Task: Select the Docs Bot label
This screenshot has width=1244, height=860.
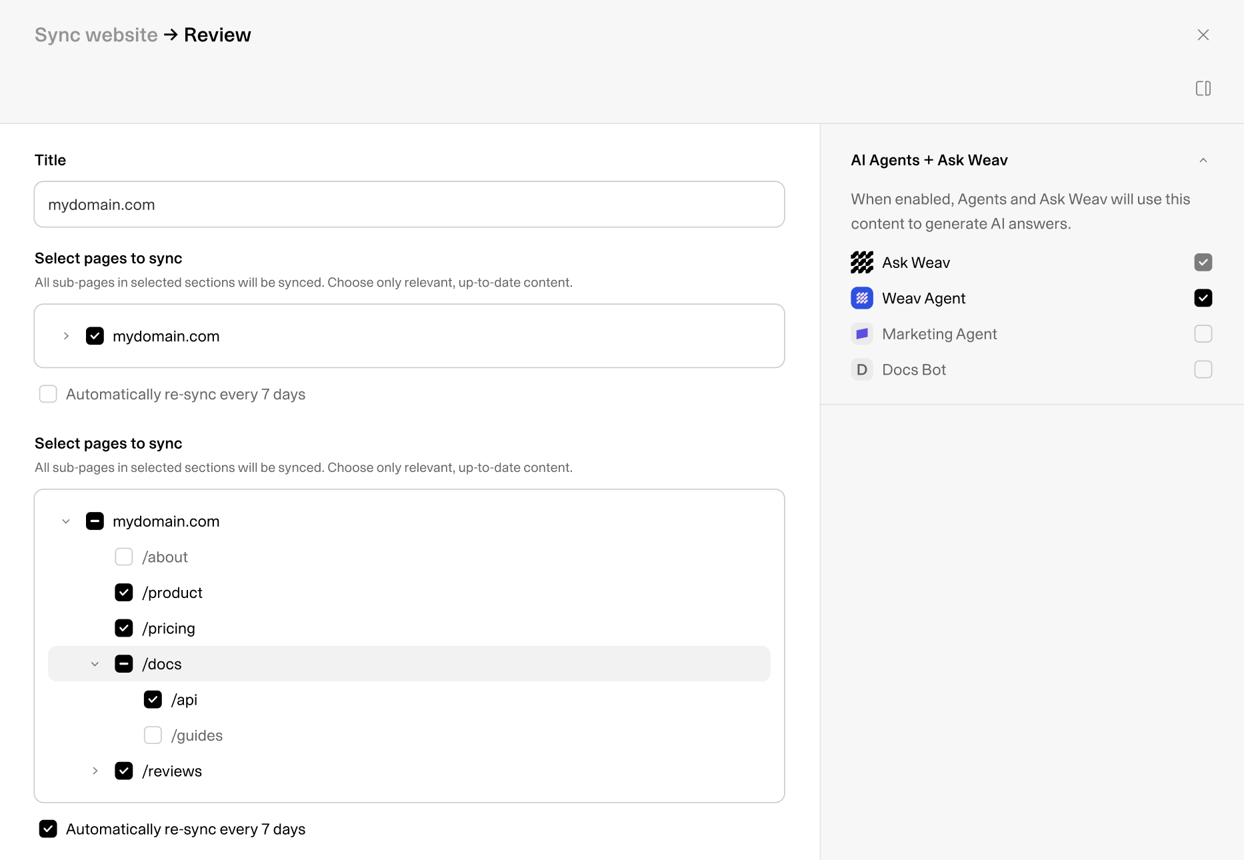Action: [x=914, y=369]
